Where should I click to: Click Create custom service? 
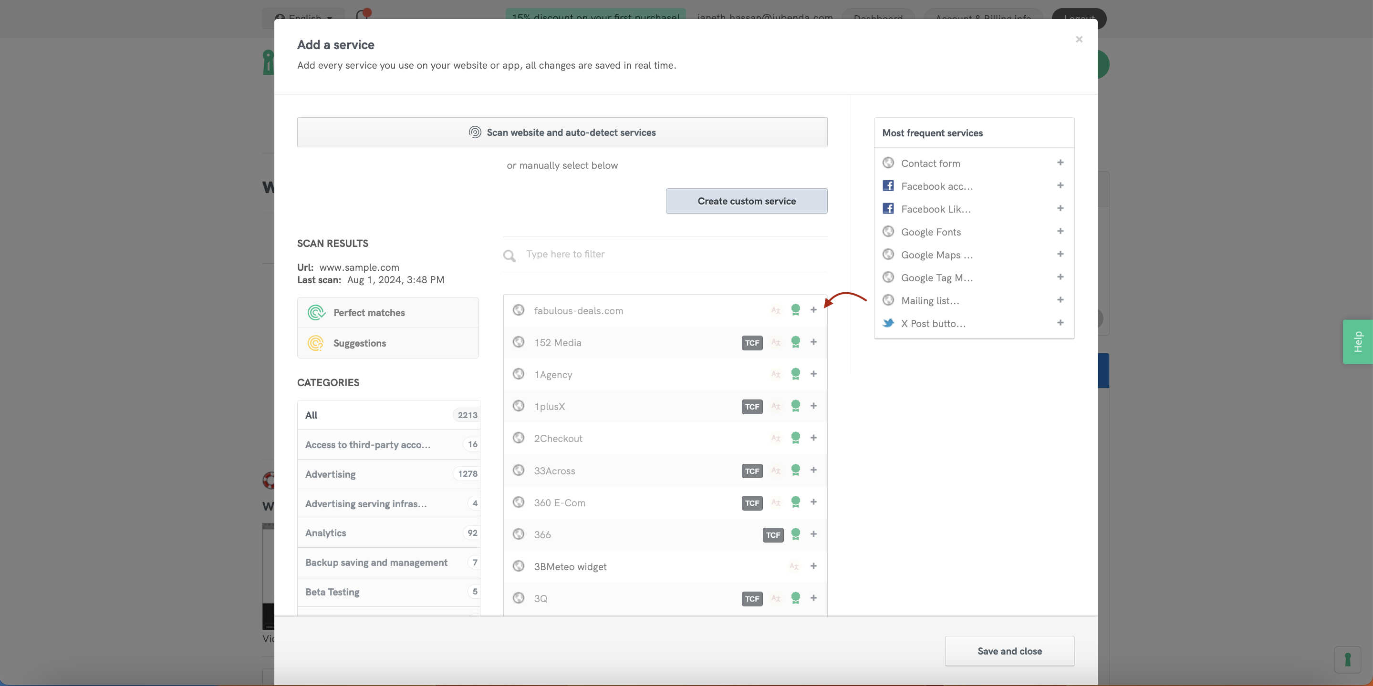[x=746, y=201]
